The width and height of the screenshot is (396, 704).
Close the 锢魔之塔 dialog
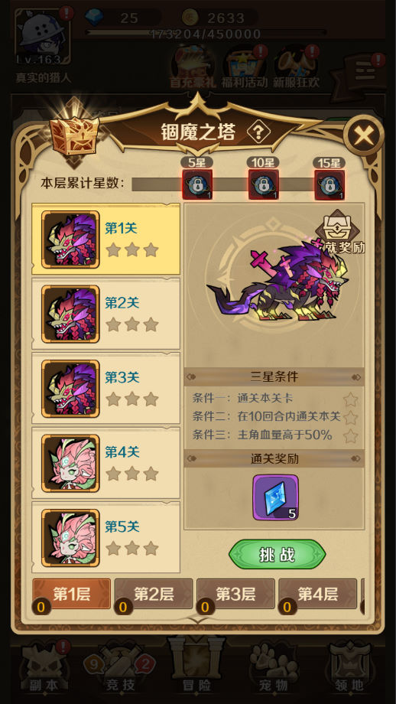pyautogui.click(x=364, y=135)
